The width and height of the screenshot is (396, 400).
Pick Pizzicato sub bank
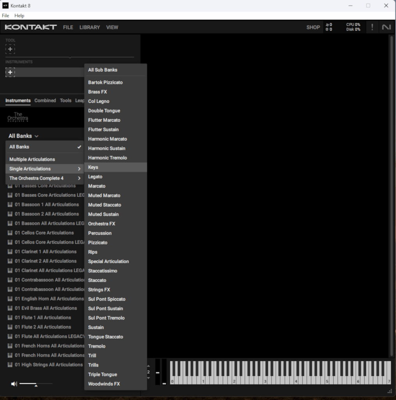(115, 243)
